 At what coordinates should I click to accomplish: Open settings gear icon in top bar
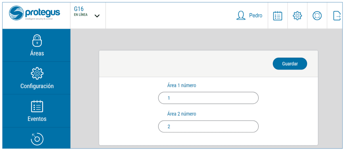pyautogui.click(x=297, y=16)
